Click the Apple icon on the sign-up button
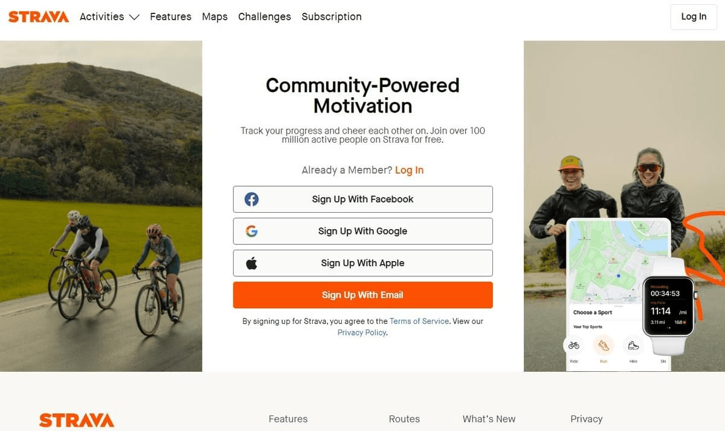The width and height of the screenshot is (725, 431). pos(251,263)
